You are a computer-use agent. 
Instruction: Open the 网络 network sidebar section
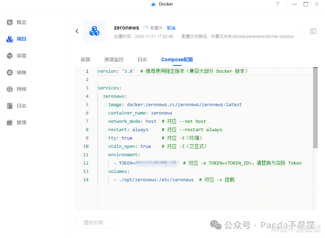coord(17,89)
